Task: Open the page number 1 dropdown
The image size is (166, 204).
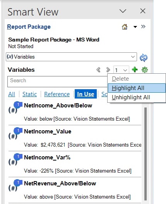Action: 121,70
